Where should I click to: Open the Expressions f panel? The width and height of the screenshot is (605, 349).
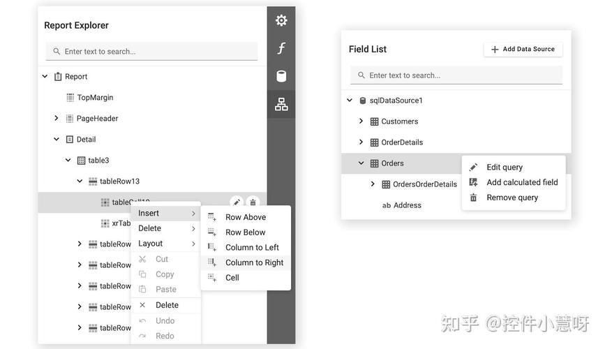click(281, 48)
